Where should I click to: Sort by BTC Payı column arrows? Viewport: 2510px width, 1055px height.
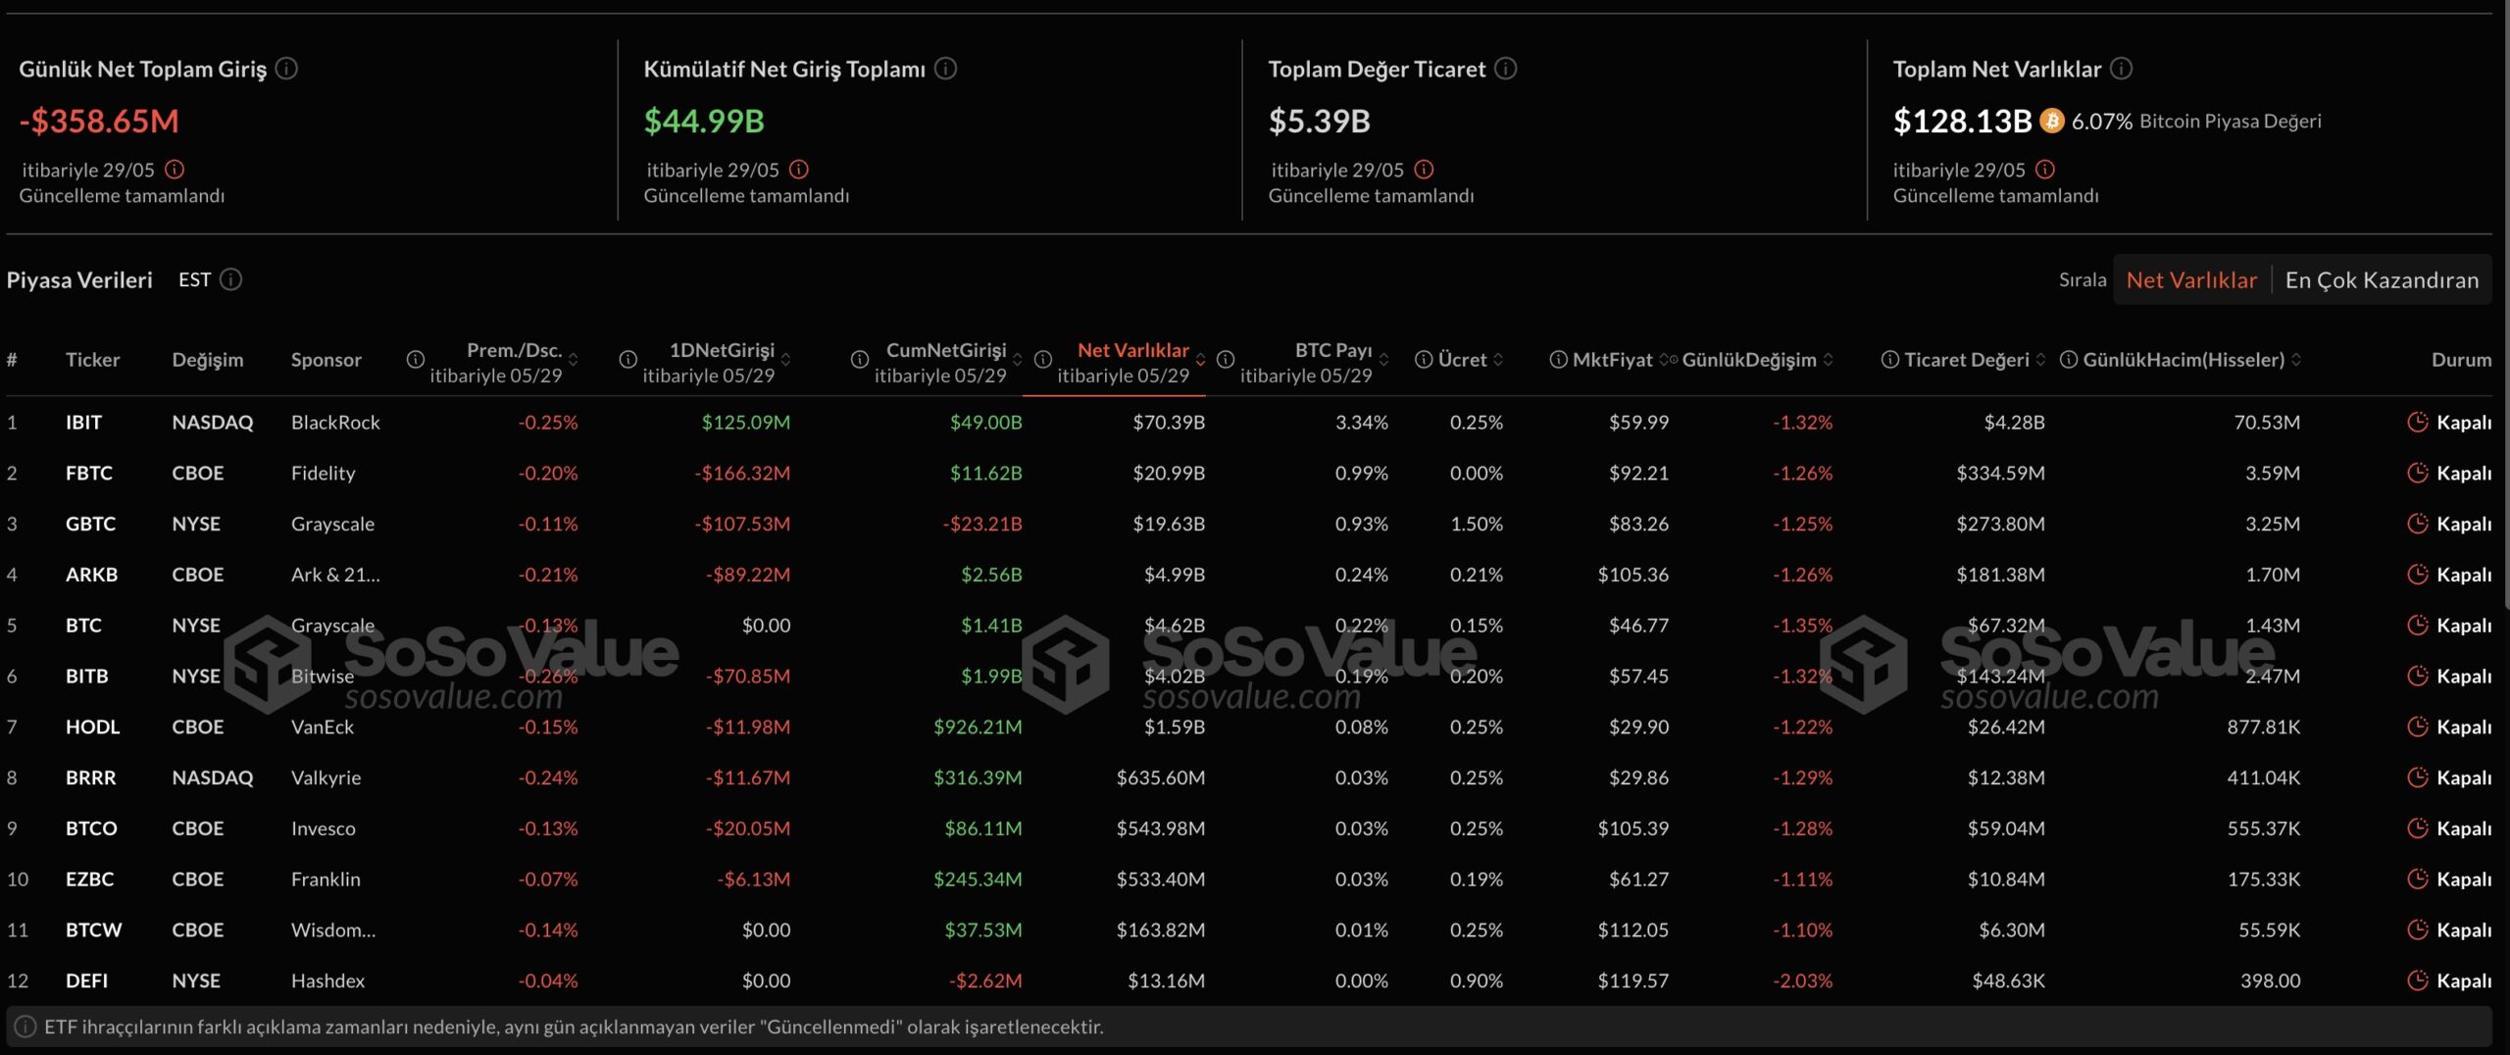point(1383,360)
